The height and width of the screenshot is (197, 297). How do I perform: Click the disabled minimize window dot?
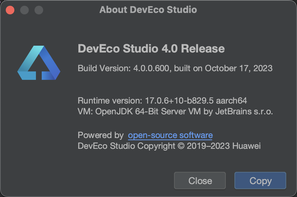24,10
